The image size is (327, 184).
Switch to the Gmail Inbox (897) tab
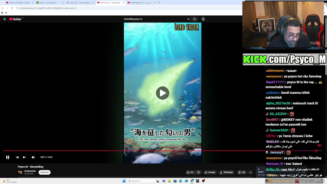(80, 3)
